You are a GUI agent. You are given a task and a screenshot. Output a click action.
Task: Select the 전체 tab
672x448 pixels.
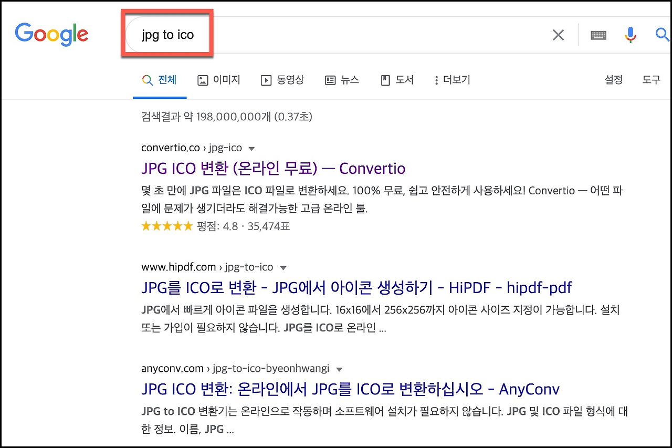(x=160, y=80)
